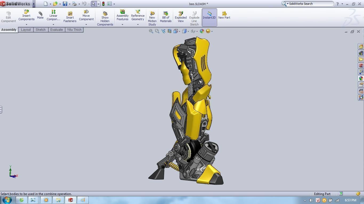The image size is (364, 204).
Task: Select the Move Component tool
Action: click(x=86, y=15)
